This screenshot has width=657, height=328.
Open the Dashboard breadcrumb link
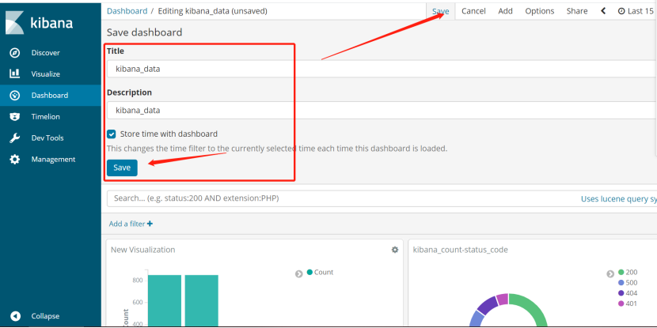[127, 11]
